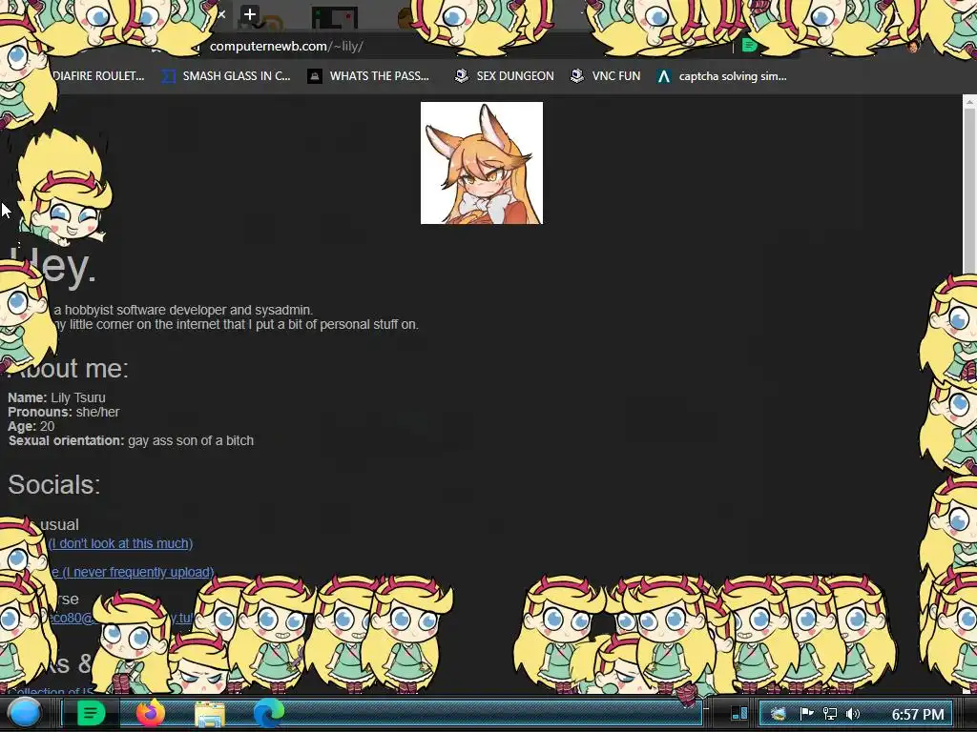Click the 6:57 PM clock
This screenshot has width=977, height=732.
(918, 714)
